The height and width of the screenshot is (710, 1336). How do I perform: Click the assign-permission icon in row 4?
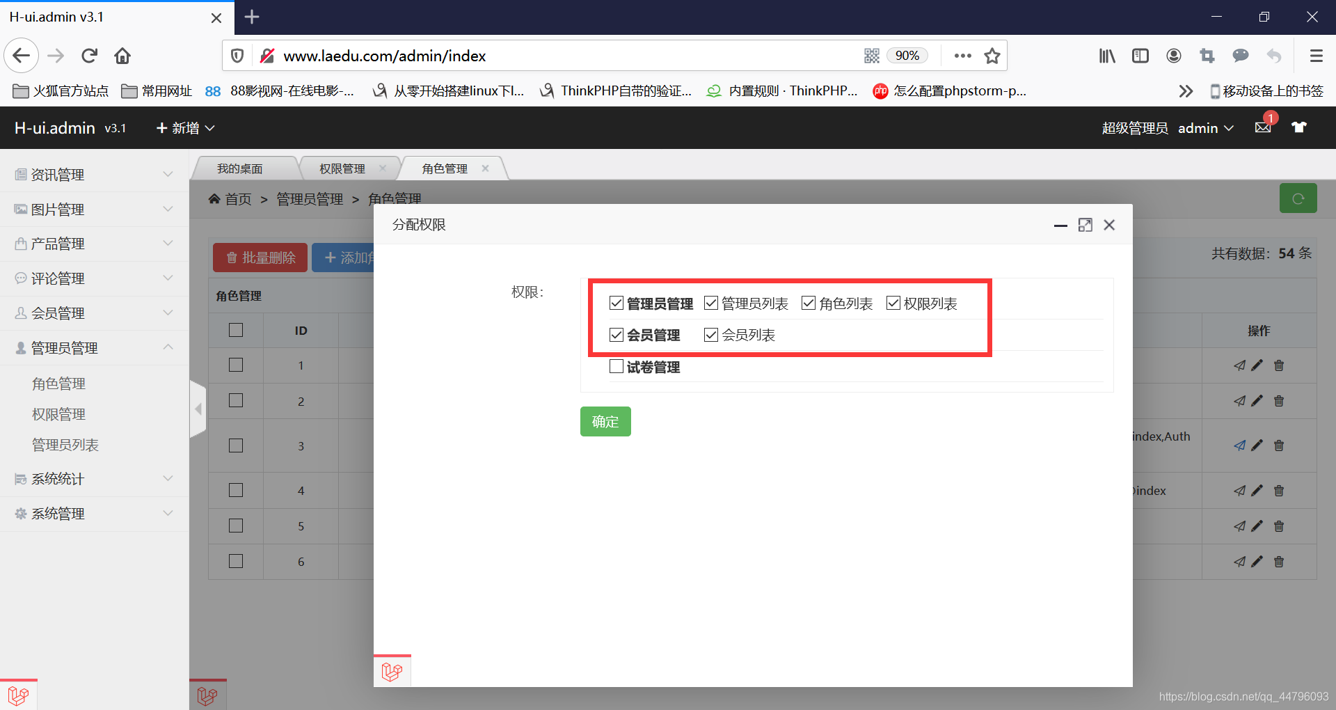point(1240,491)
